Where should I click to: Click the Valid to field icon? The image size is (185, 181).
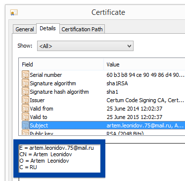[25, 117]
